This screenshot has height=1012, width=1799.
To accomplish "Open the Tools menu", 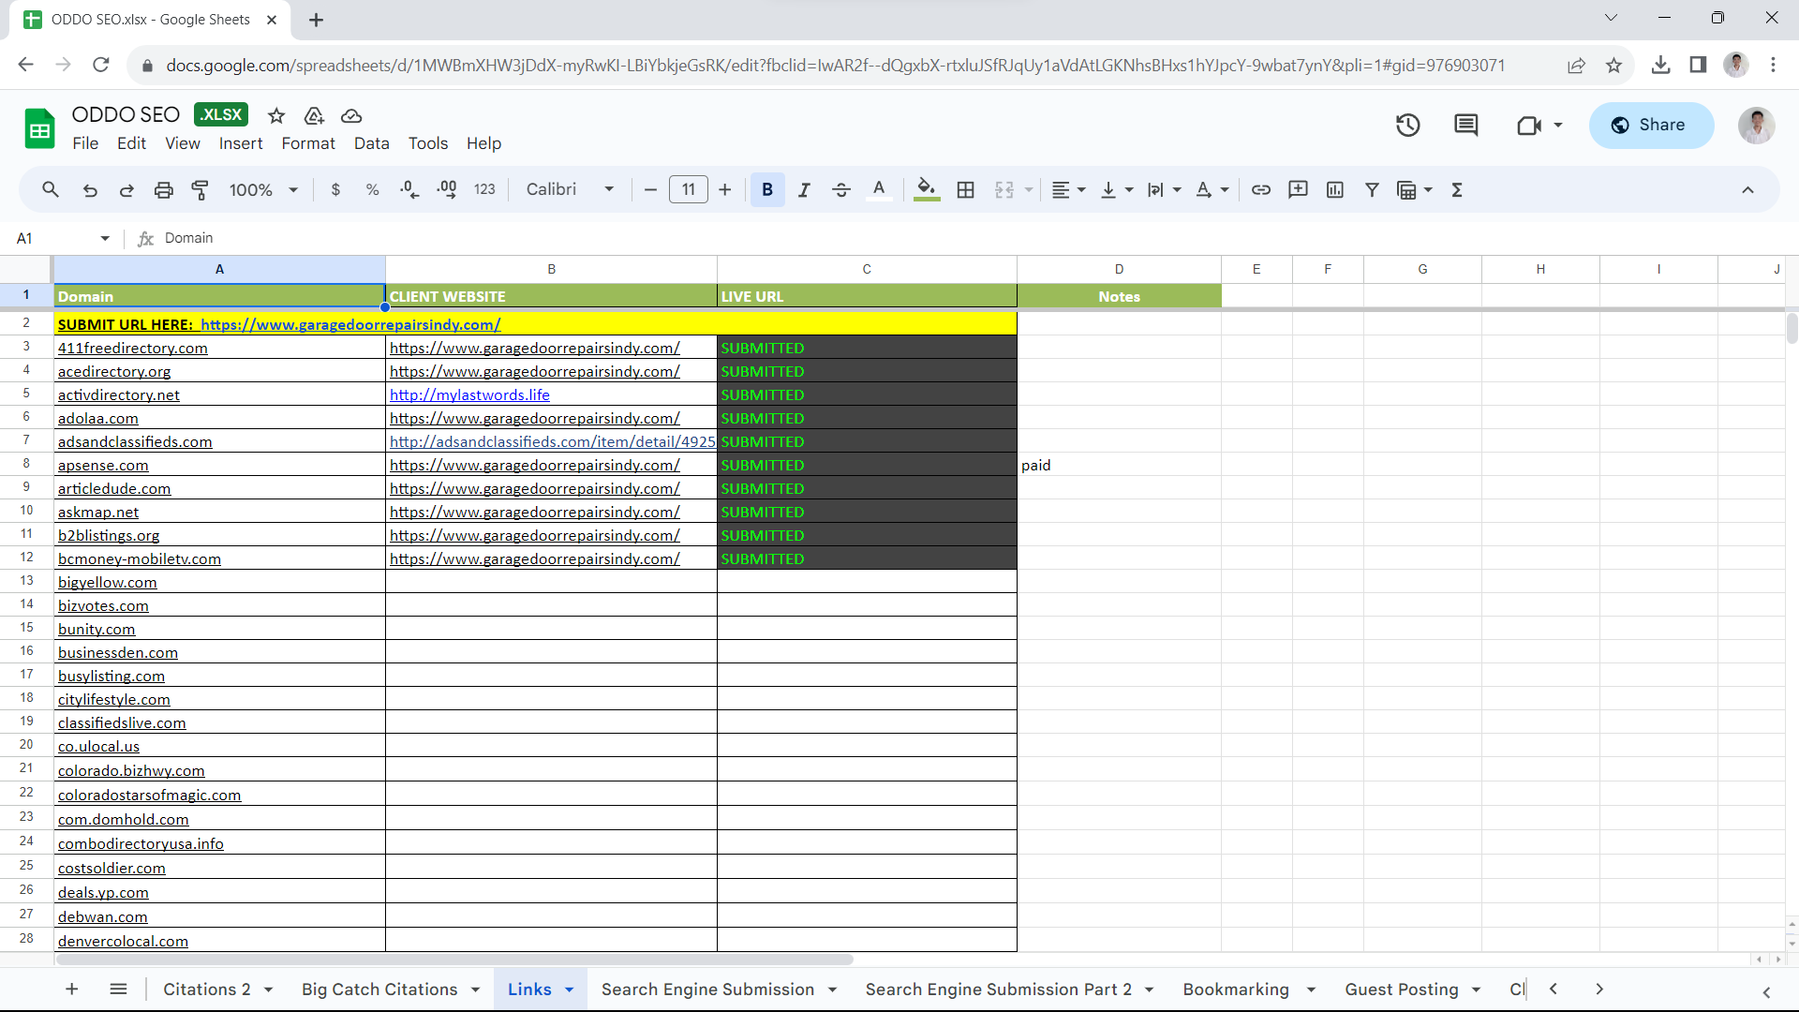I will [x=428, y=143].
